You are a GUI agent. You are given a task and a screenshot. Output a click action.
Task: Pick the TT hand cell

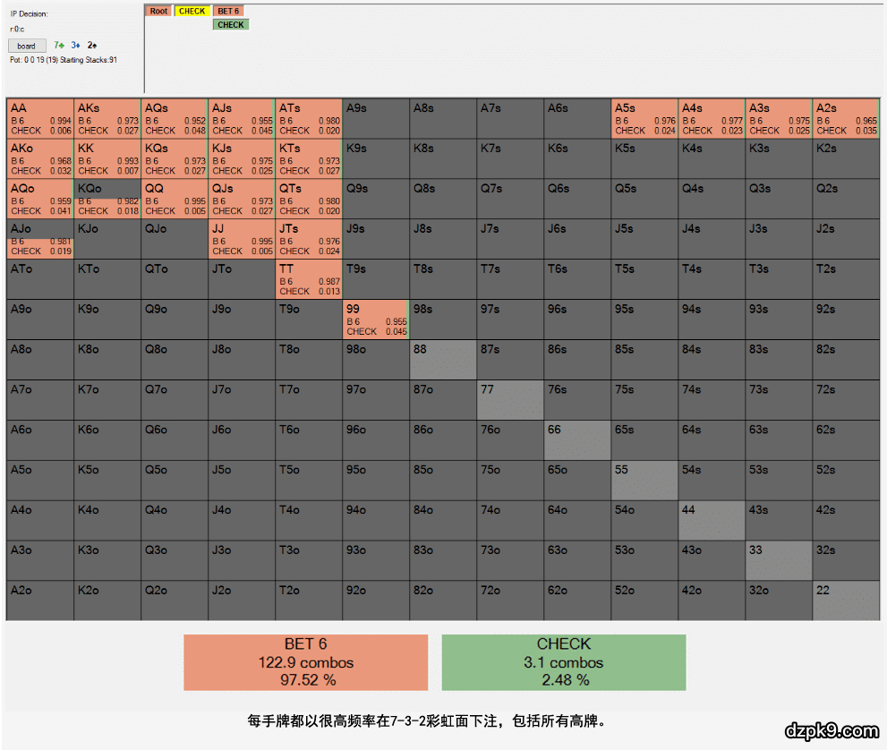(309, 279)
